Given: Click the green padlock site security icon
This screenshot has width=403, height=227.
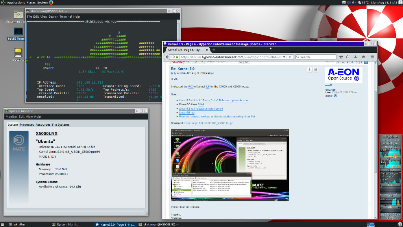Looking at the screenshot, I should click(177, 57).
